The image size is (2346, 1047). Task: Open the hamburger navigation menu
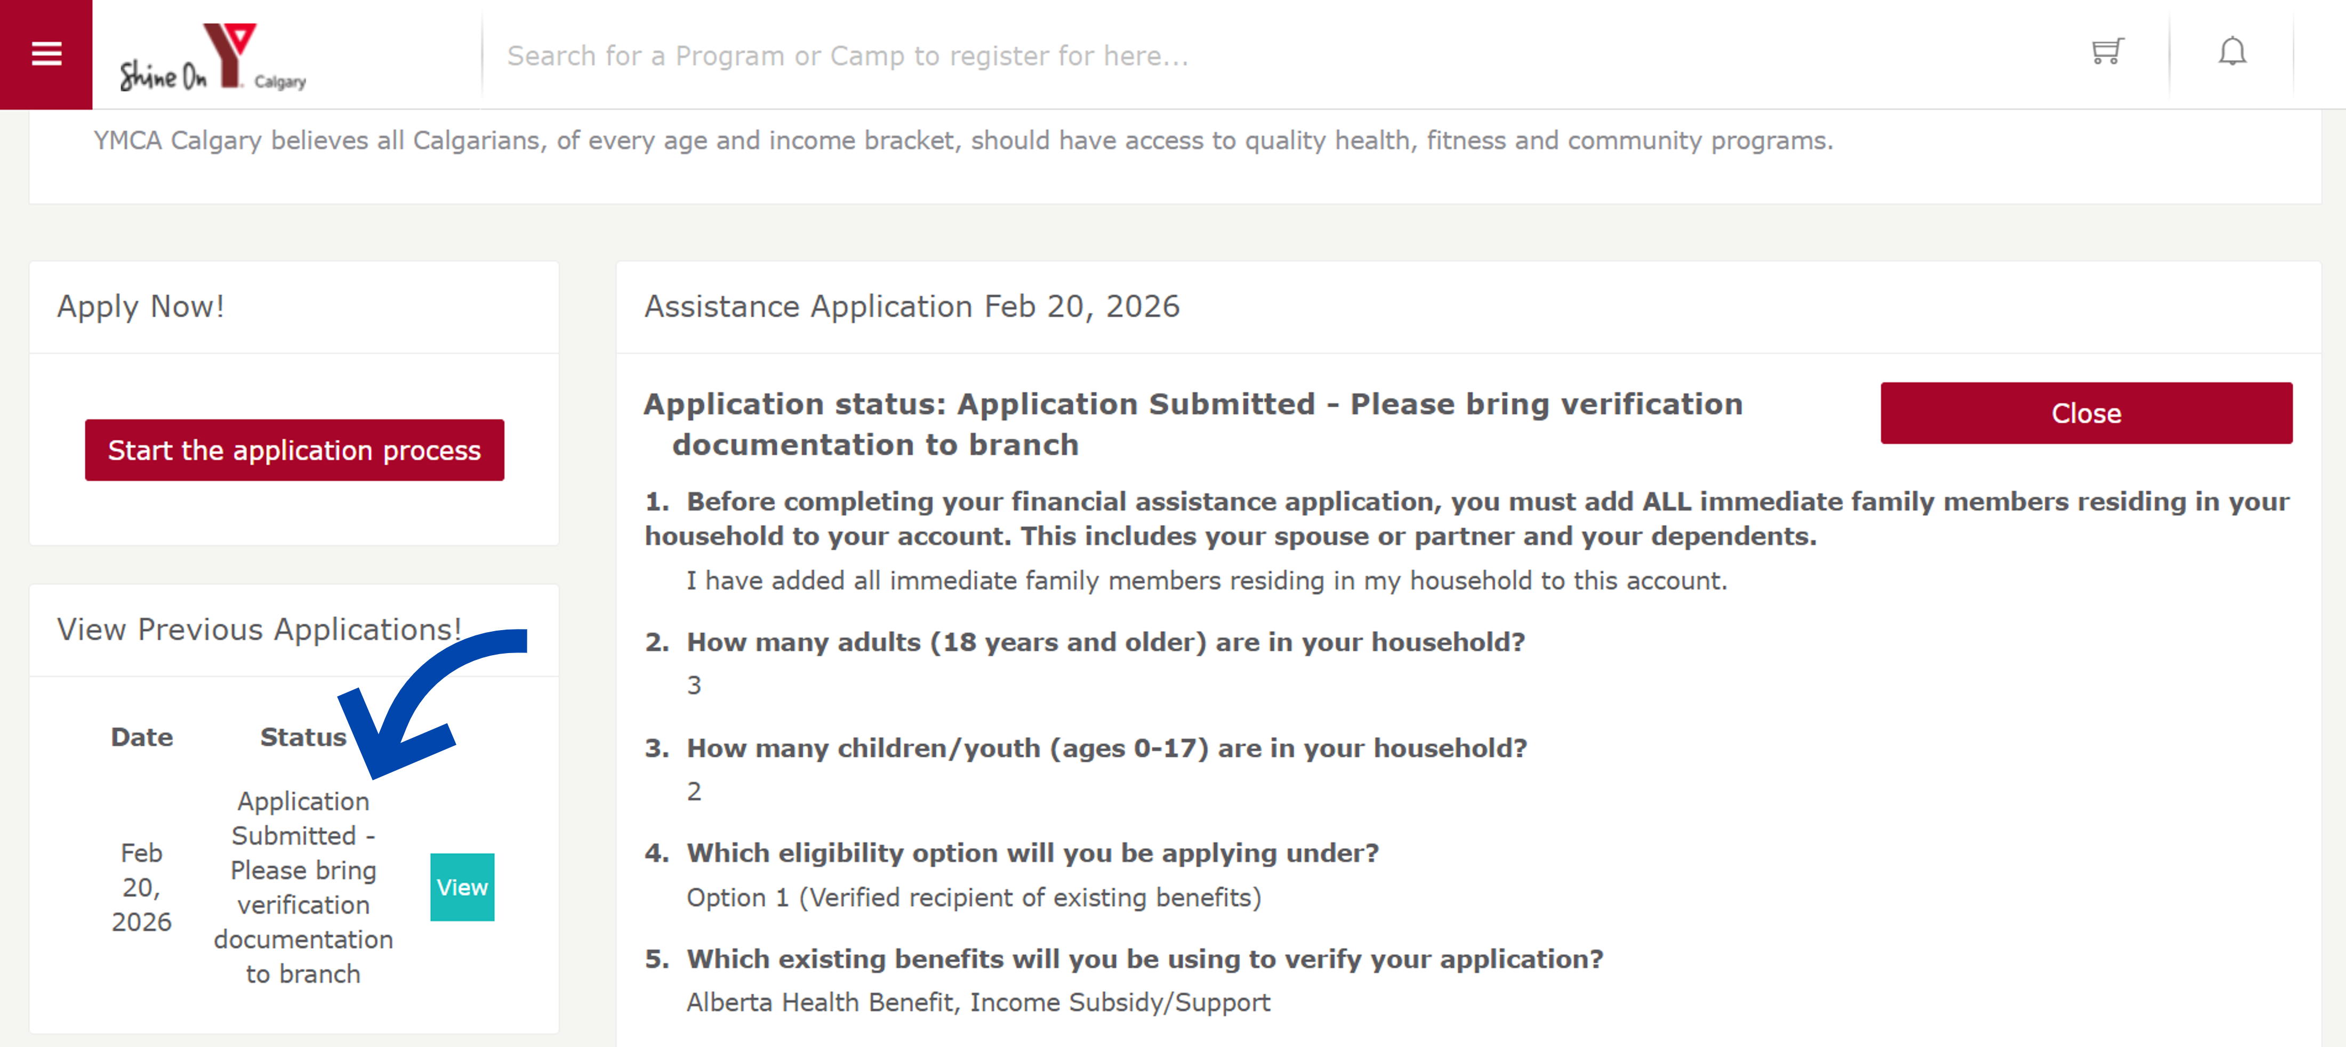coord(46,54)
